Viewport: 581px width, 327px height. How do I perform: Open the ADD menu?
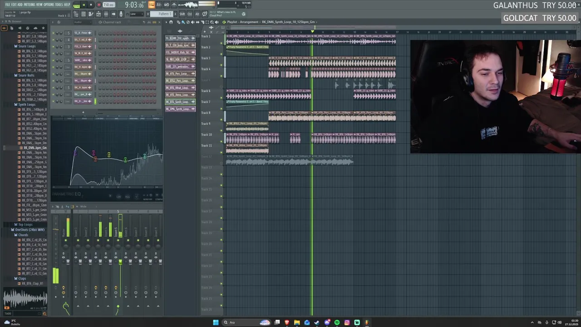point(20,5)
